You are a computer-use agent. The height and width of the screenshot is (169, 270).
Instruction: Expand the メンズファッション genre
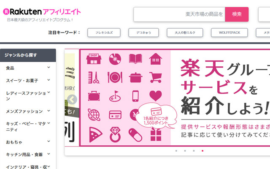click(28, 111)
